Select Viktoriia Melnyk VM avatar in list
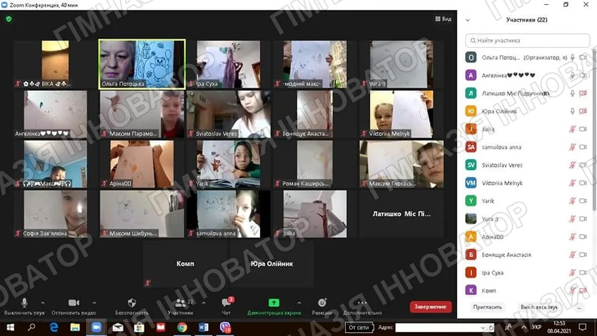 click(471, 183)
